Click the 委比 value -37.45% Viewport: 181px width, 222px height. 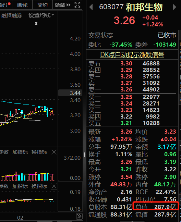[121, 45]
